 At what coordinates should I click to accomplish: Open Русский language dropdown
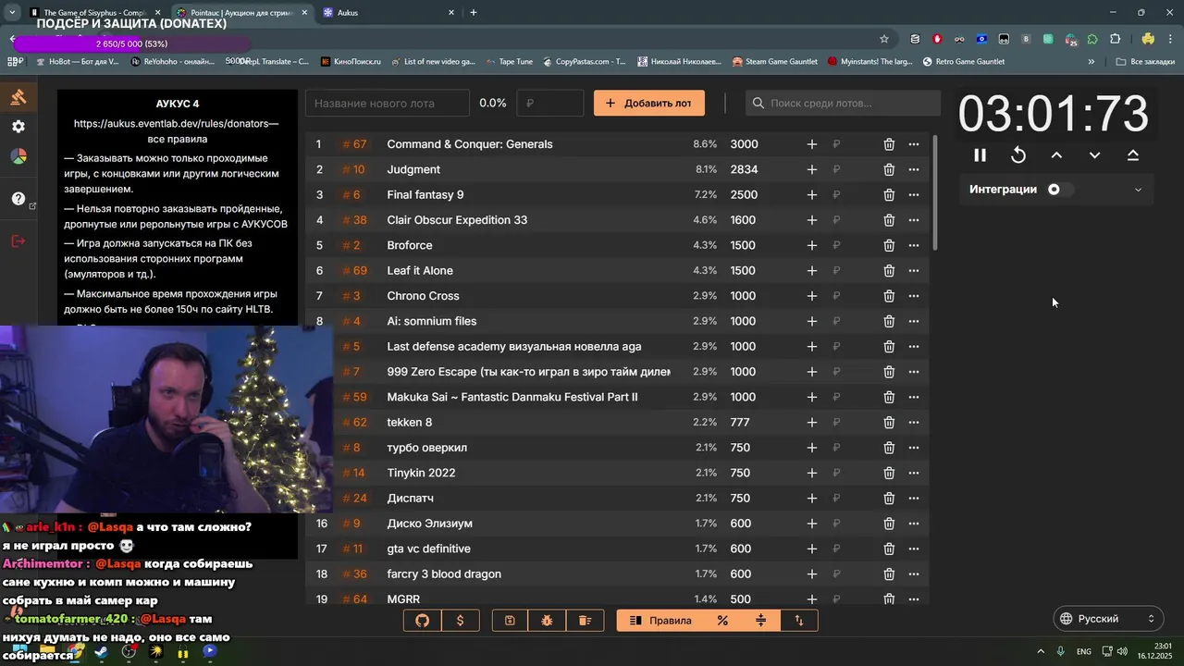tap(1107, 619)
